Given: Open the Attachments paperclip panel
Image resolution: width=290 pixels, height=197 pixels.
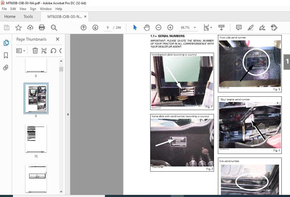Looking at the screenshot, I should (6, 68).
